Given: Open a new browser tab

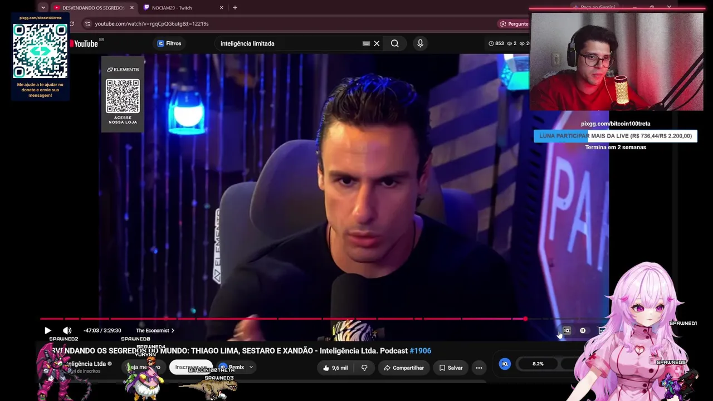Looking at the screenshot, I should tap(235, 8).
